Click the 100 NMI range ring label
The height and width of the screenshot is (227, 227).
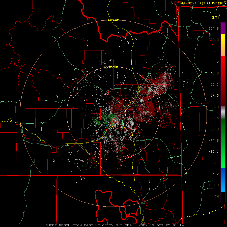[x=113, y=20]
